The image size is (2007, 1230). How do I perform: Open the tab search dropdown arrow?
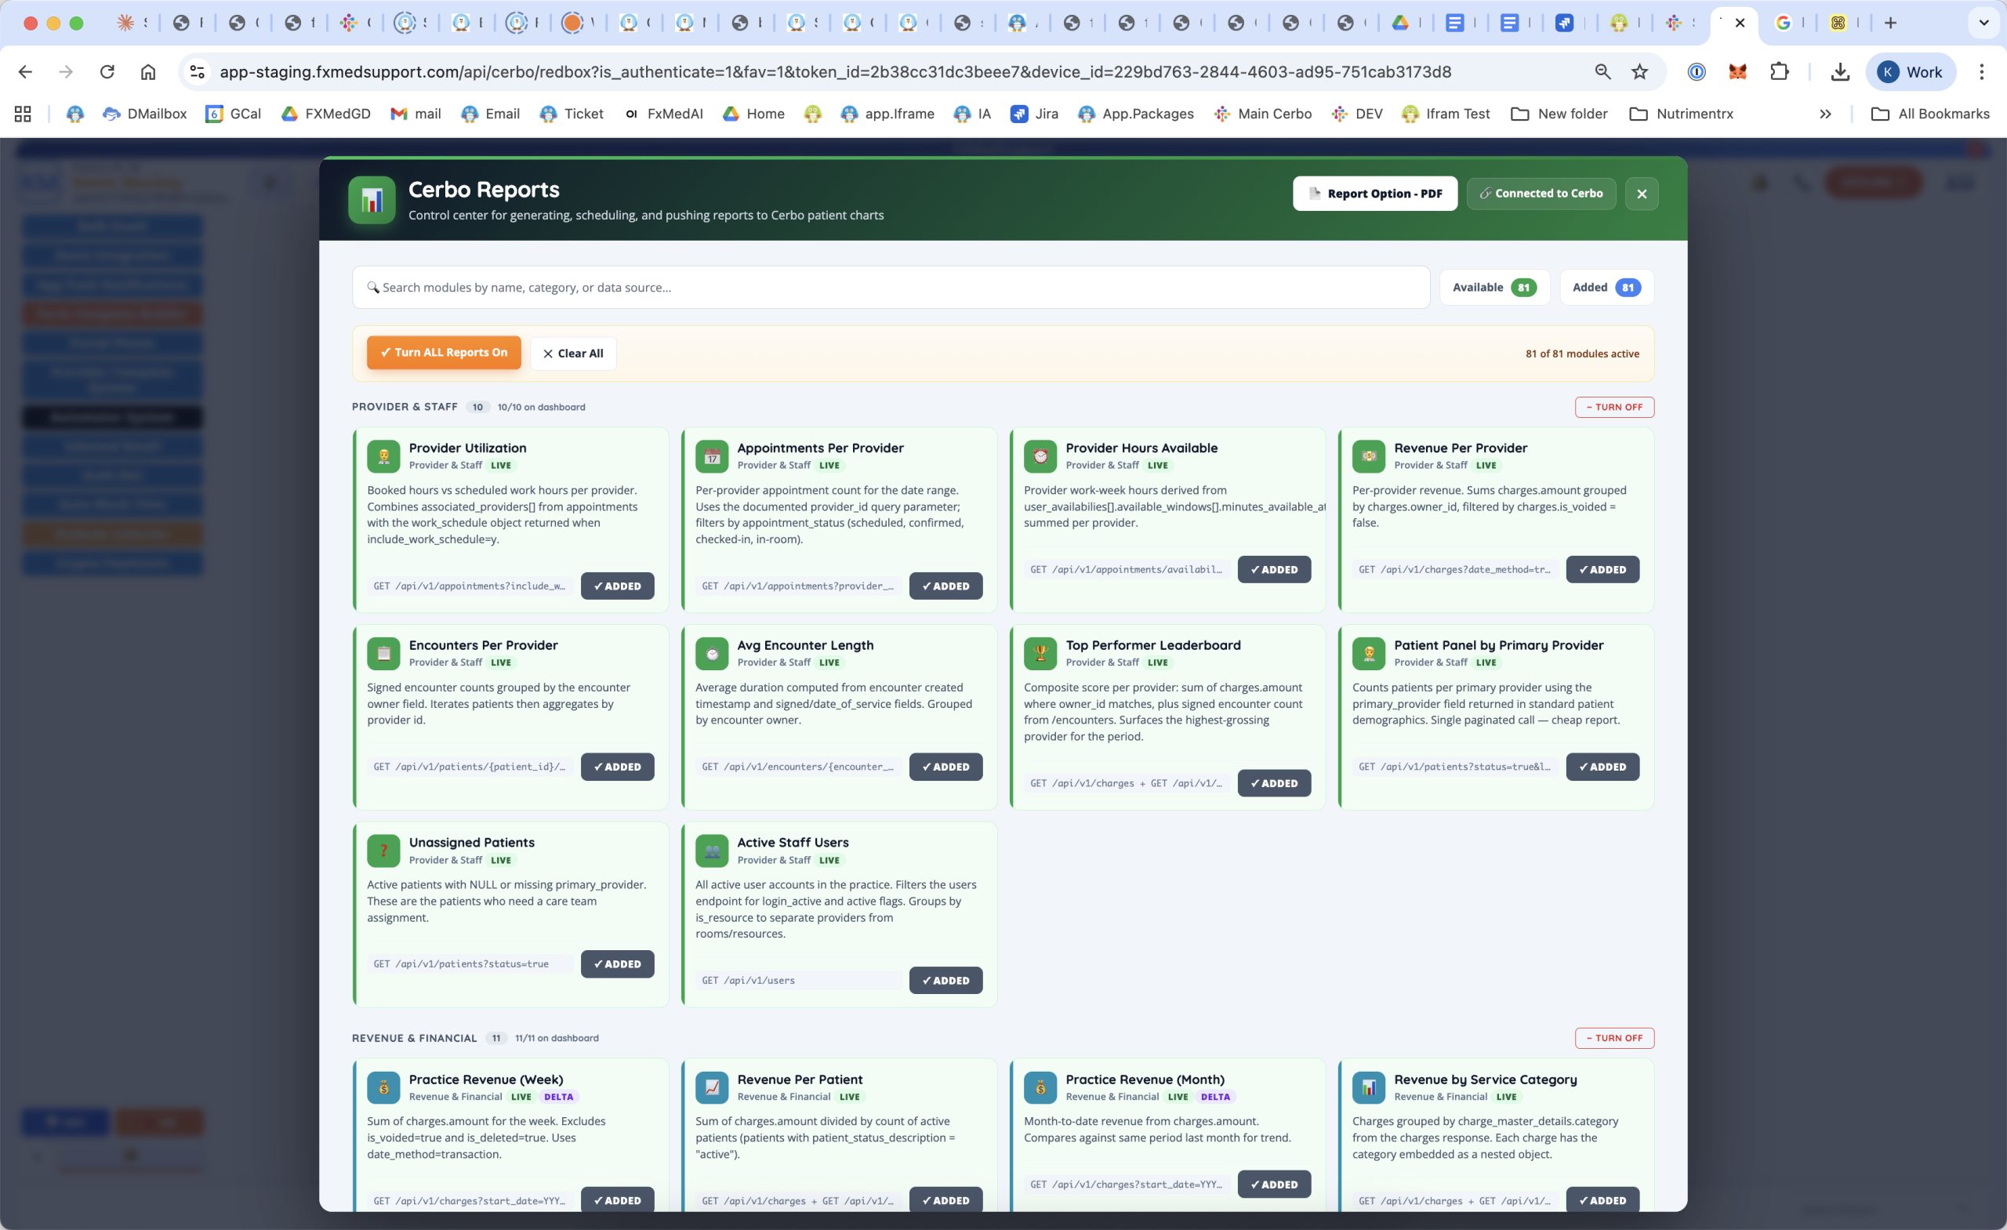tap(1984, 23)
